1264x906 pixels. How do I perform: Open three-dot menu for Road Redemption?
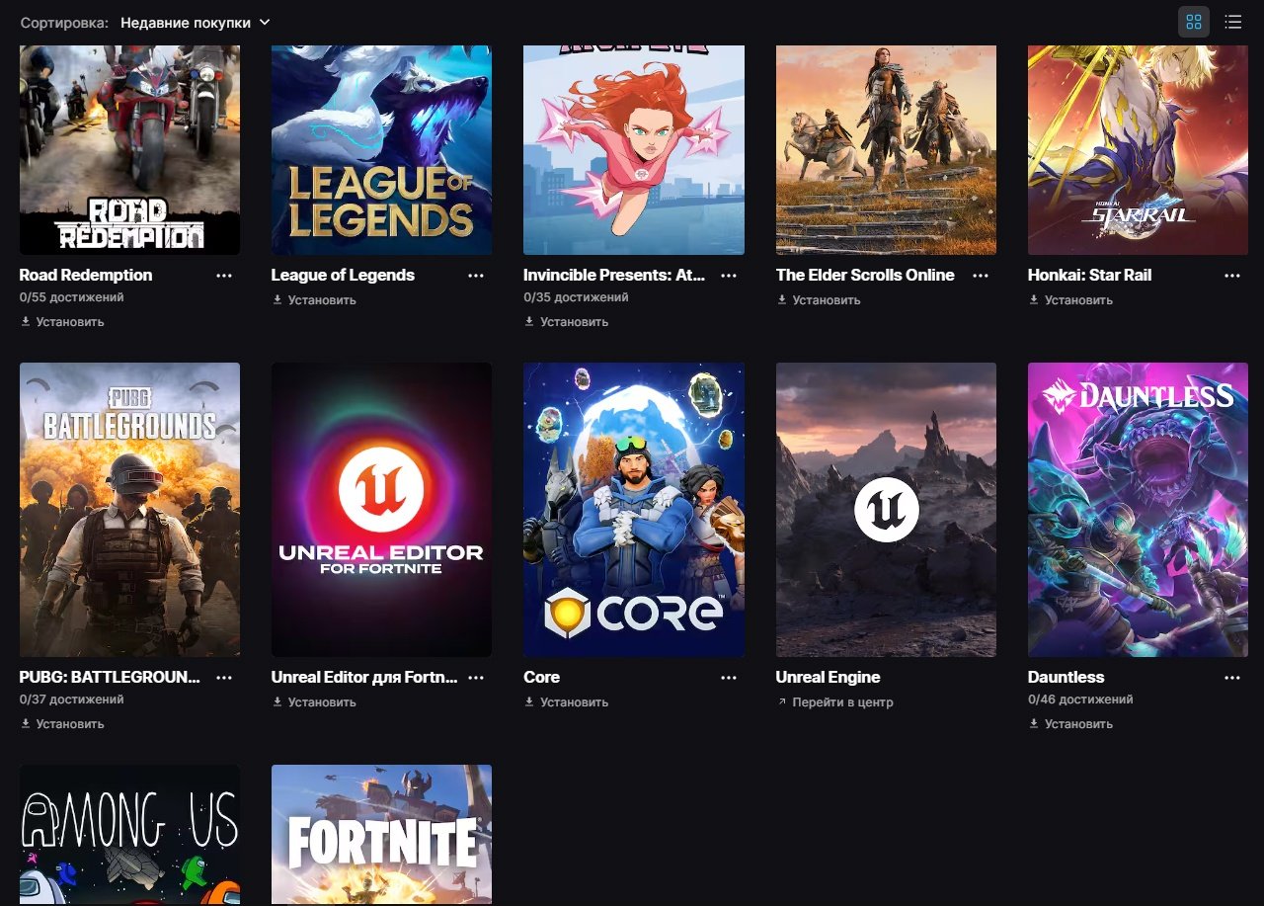[224, 276]
